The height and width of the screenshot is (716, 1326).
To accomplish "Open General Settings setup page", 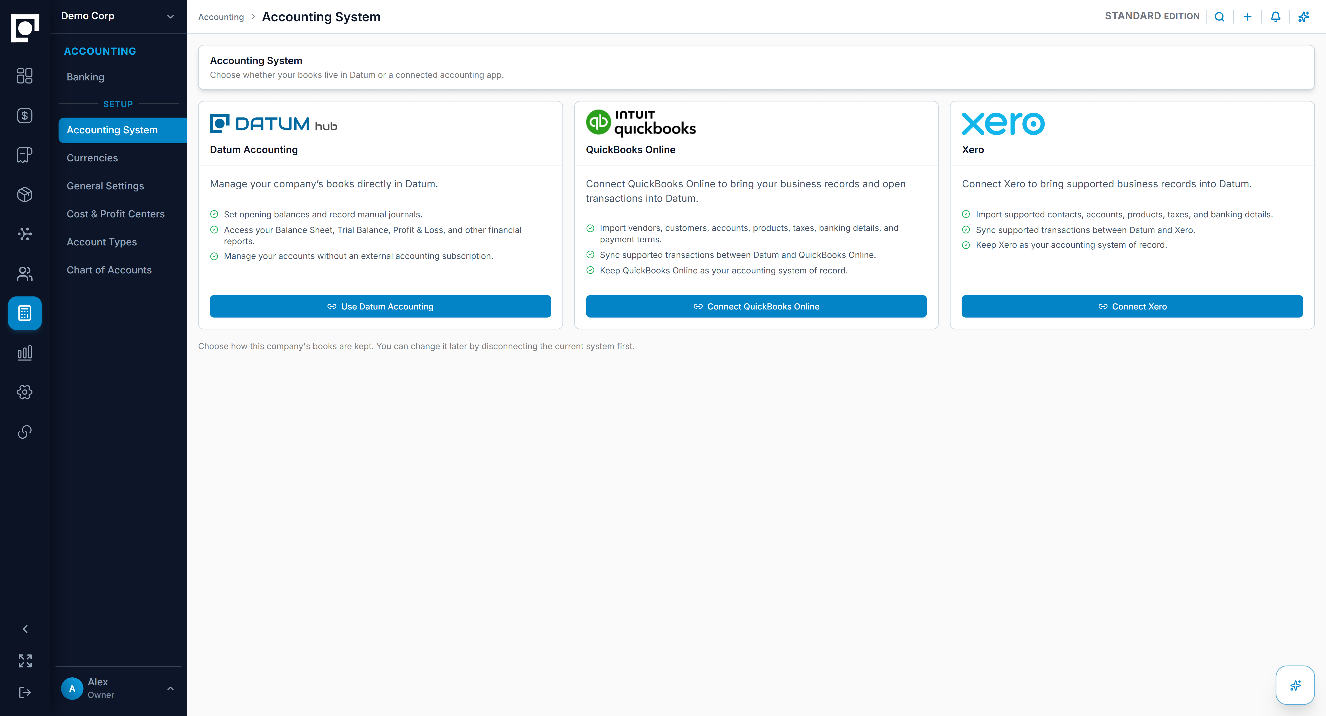I will 105,186.
